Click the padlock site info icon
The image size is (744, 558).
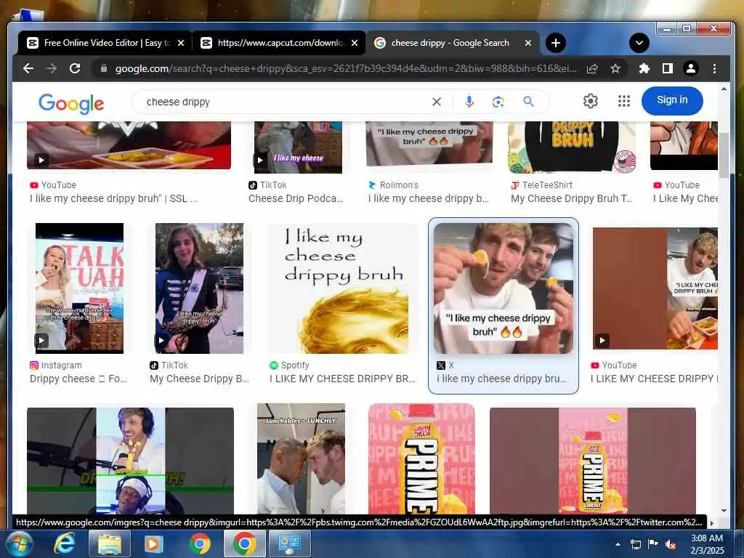pos(103,69)
